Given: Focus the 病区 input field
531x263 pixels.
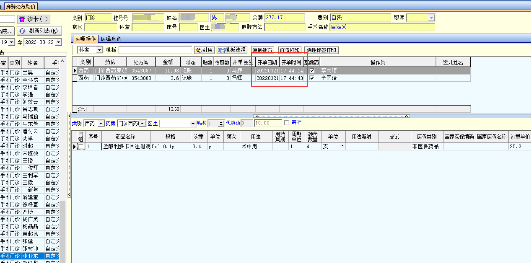Looking at the screenshot, I should click(101, 27).
